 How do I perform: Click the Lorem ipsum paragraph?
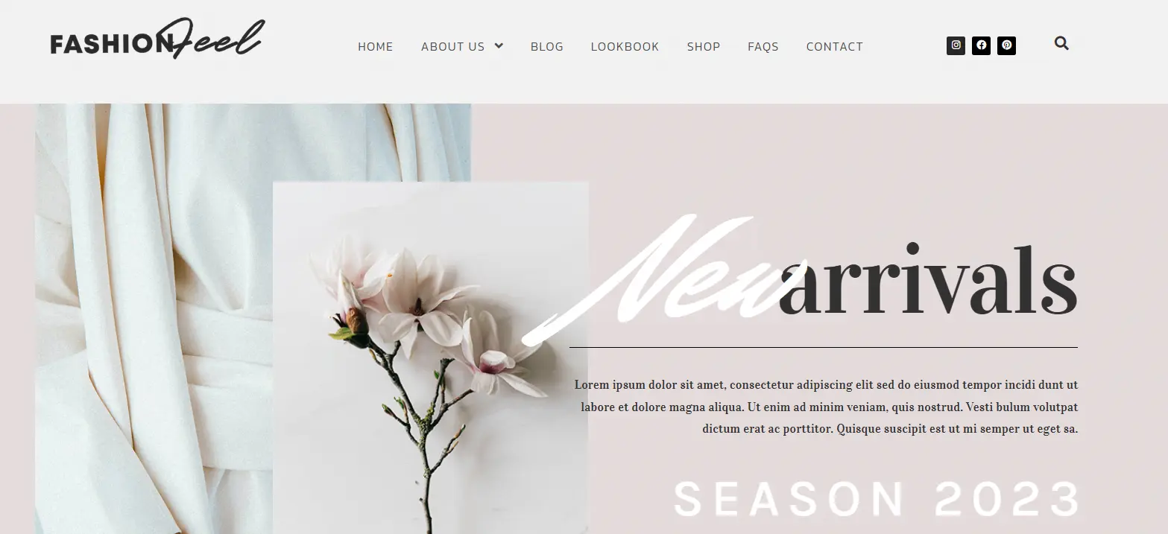[826, 407]
